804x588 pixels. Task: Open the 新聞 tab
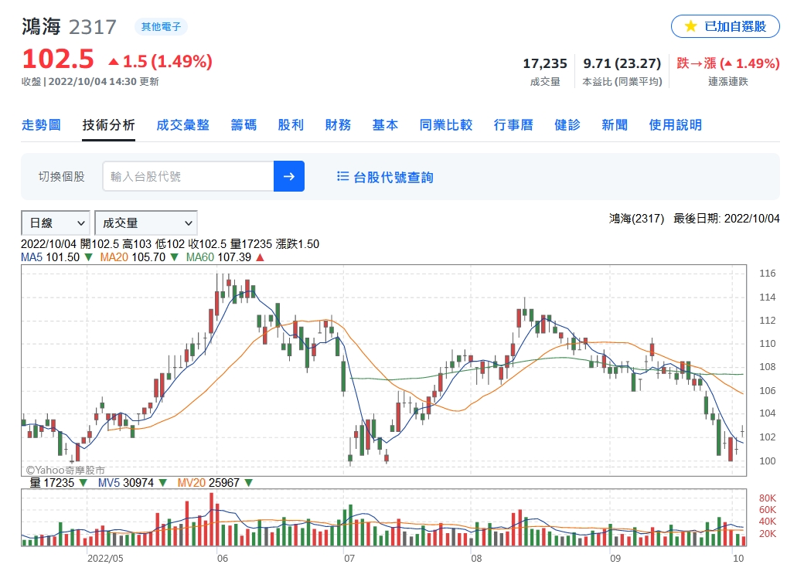tap(615, 125)
